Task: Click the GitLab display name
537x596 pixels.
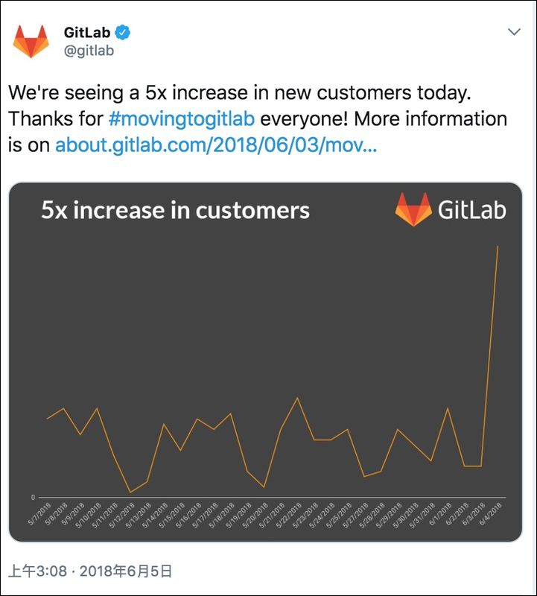Action: coord(87,32)
